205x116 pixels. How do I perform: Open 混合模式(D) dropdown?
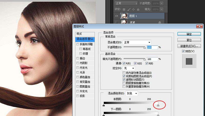[x=137, y=42]
